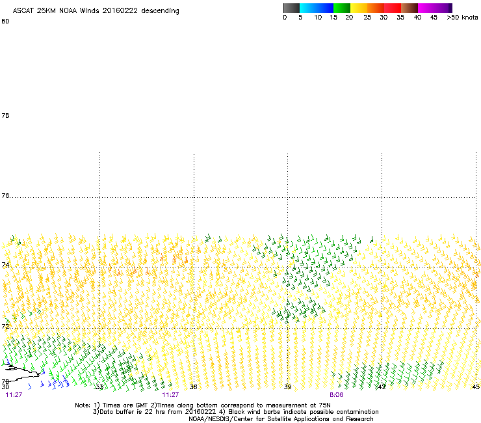Click the 33 longitude axis label
The image size is (481, 423).
(x=99, y=387)
